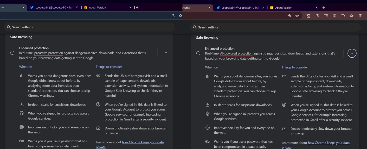Close Leopeva64 Twitter tab in left window
The image size is (367, 149).
pyautogui.click(x=77, y=8)
